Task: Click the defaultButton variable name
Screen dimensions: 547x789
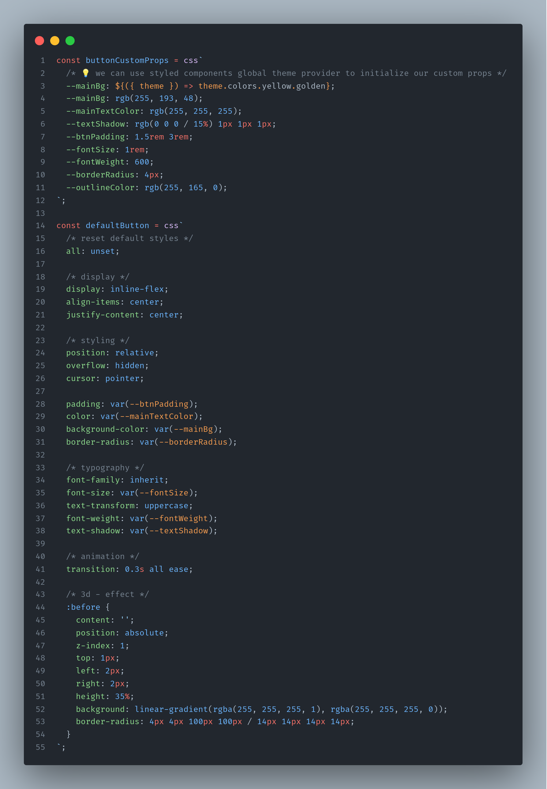Action: tap(117, 225)
